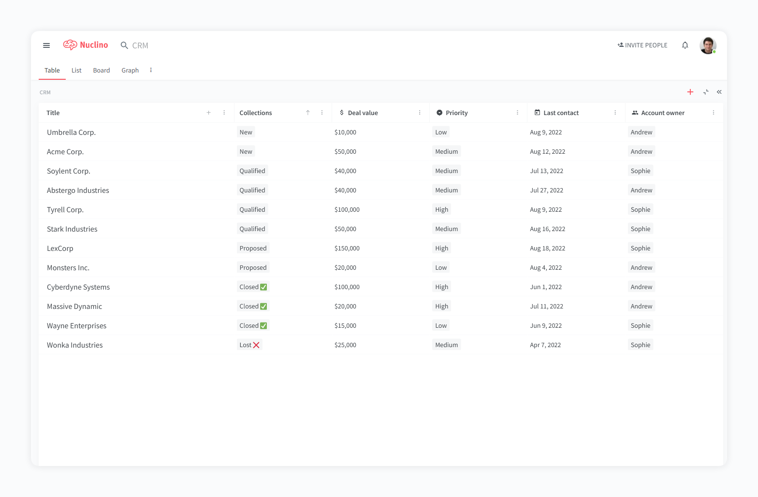Click $25,000 deal value cell

(345, 345)
